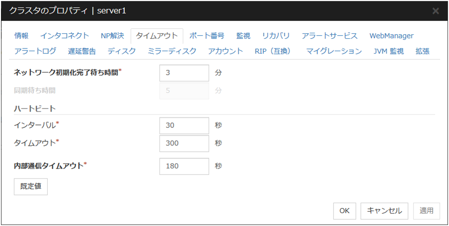Switch to the リカバリ tab
Viewport: 449px width, 226px height.
276,36
